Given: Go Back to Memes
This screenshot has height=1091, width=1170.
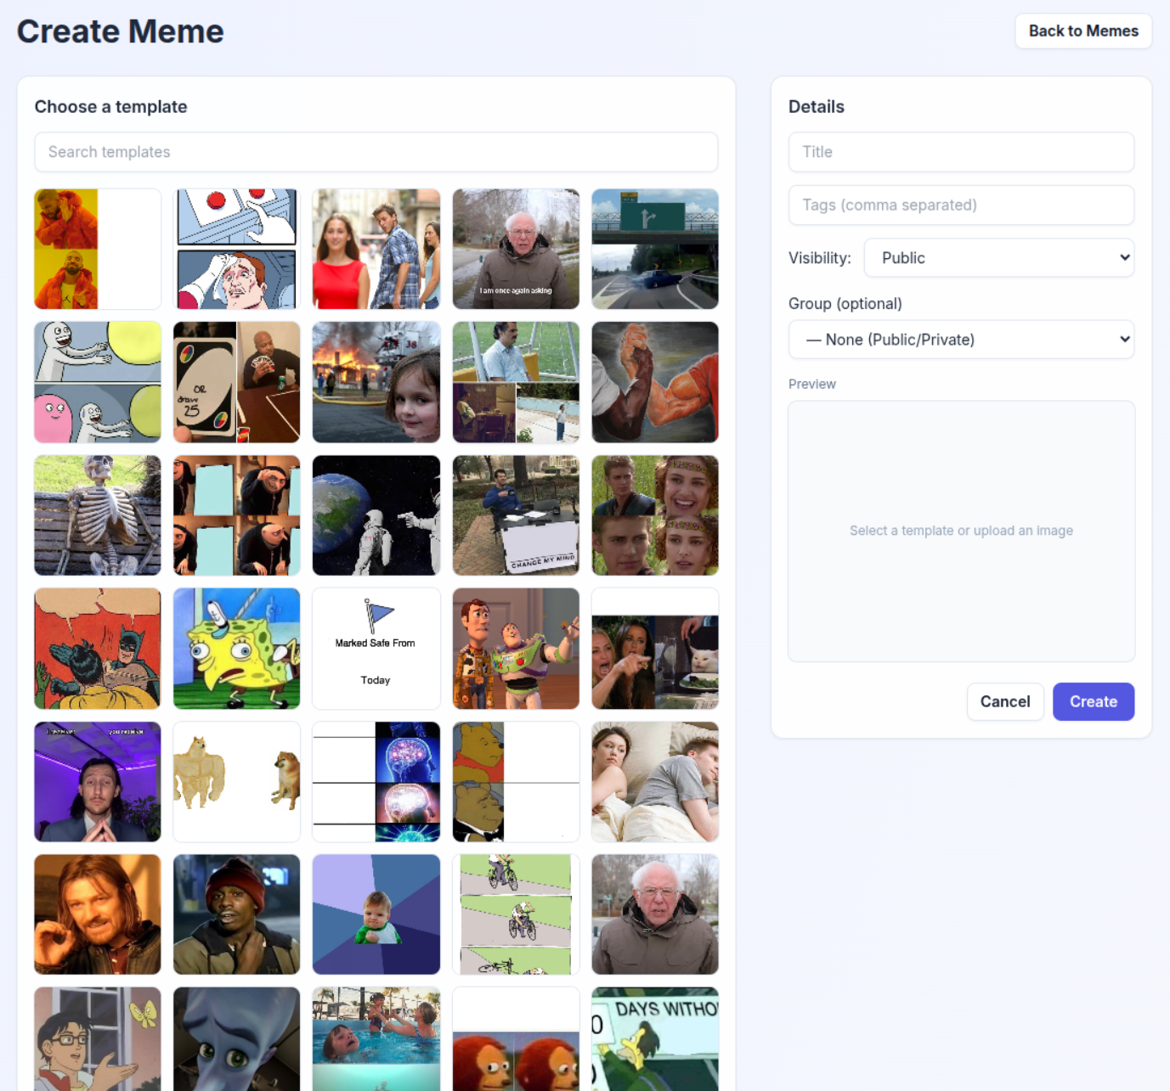Looking at the screenshot, I should (1083, 31).
